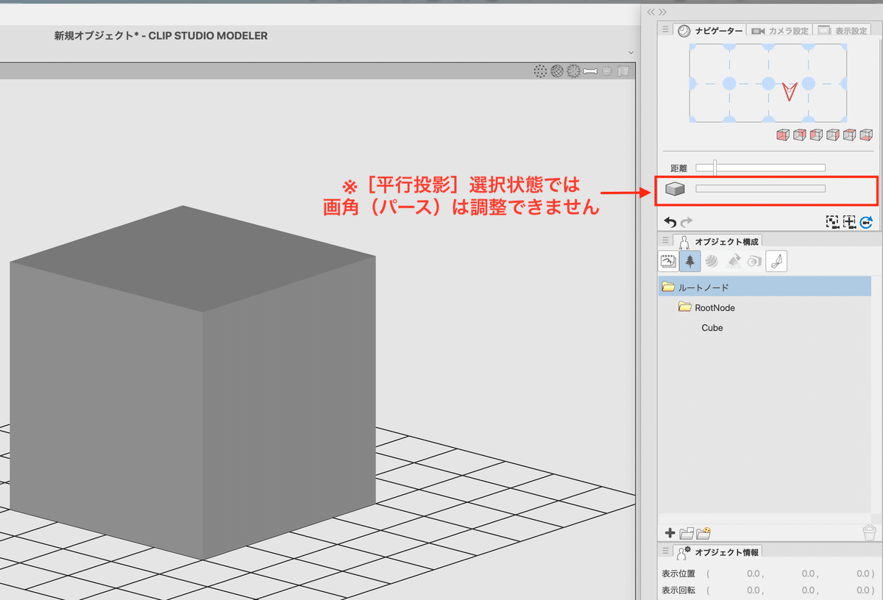The image size is (883, 600).
Task: Open the オブジェクト情報 panel hamburger menu
Action: click(x=665, y=551)
